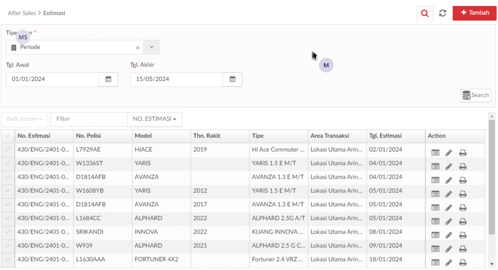The width and height of the screenshot is (498, 270).
Task: Print the W939 estimasi
Action: click(x=463, y=249)
